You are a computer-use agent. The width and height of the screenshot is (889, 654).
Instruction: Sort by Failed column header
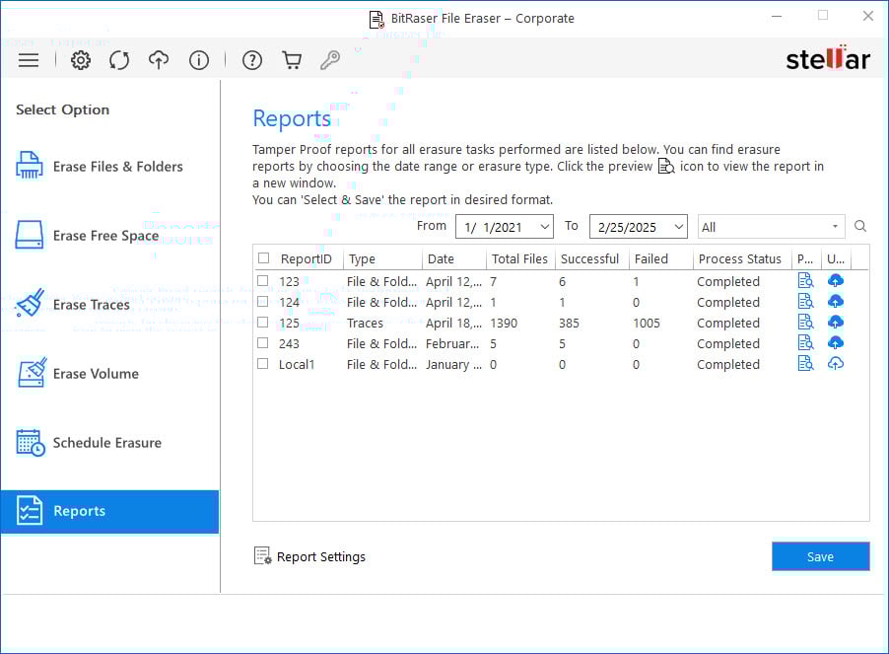pyautogui.click(x=650, y=258)
